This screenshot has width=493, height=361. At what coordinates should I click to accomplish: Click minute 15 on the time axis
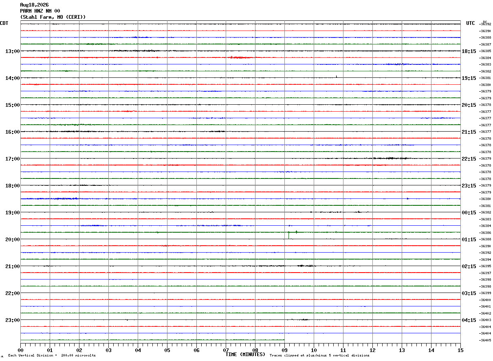point(460,350)
